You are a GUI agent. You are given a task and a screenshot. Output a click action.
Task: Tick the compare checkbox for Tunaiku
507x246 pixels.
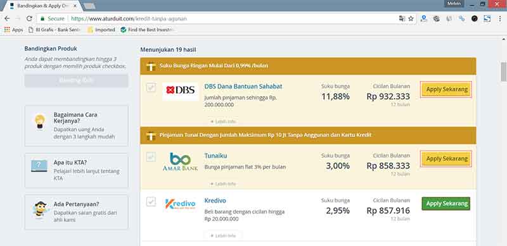pos(151,157)
